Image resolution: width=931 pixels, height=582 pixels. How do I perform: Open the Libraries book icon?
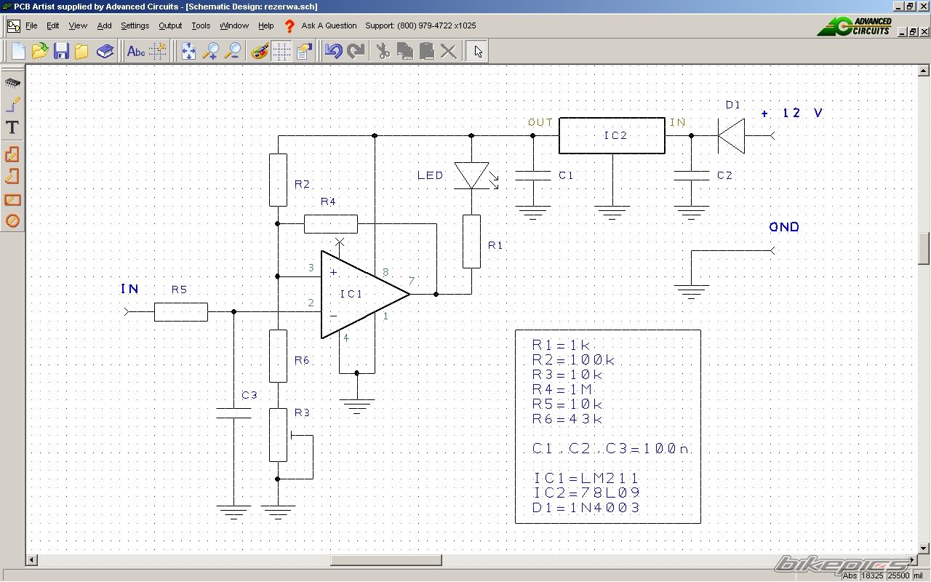105,51
